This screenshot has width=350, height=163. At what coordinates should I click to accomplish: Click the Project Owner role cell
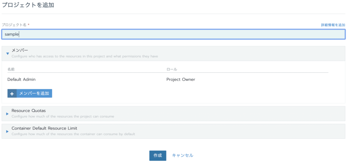point(180,80)
